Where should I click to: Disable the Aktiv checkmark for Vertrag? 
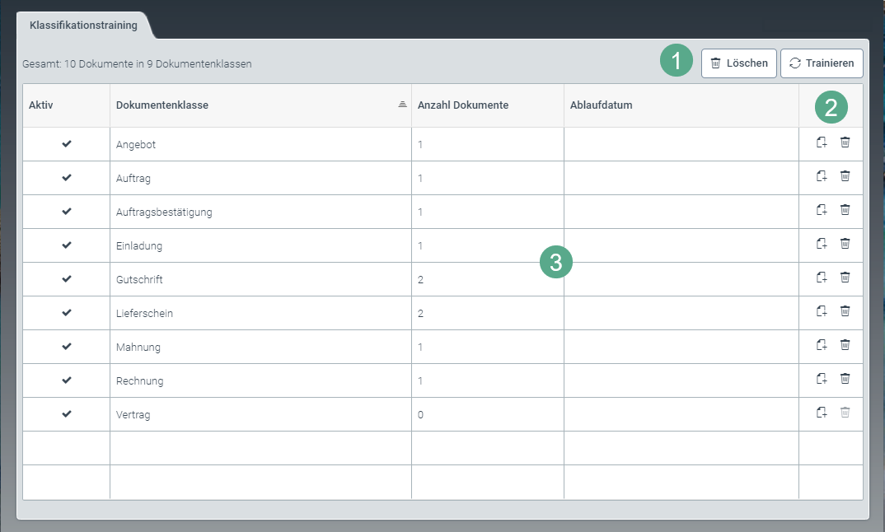67,414
